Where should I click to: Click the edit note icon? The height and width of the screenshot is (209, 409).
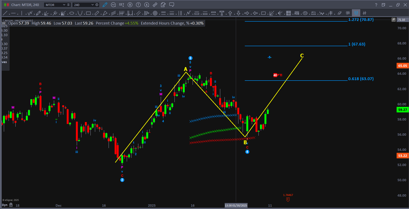tap(163, 5)
